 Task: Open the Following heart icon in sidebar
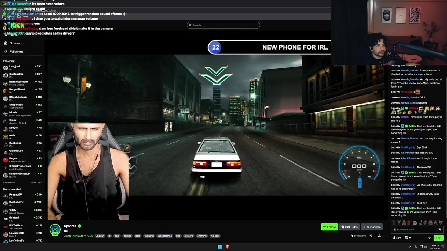click(x=6, y=52)
